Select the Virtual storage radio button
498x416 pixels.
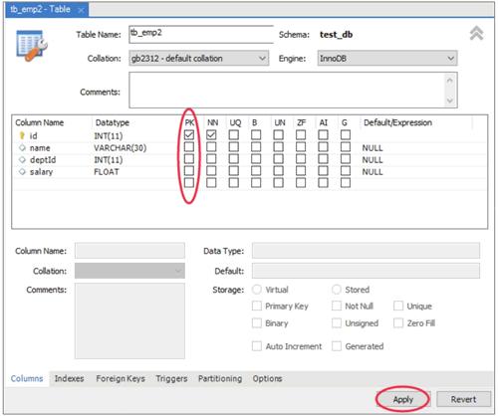tap(257, 290)
